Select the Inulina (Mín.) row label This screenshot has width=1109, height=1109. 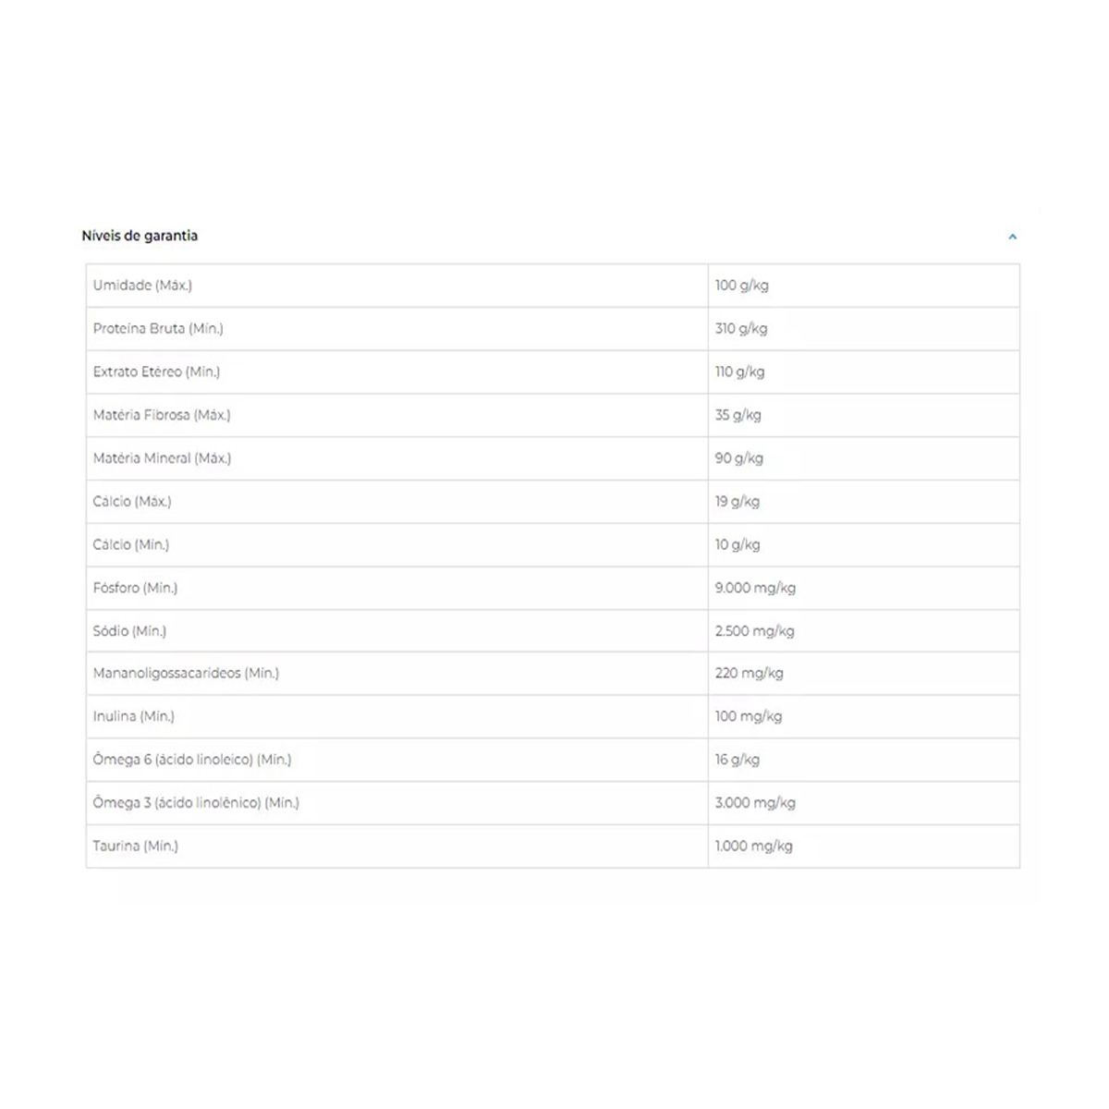pyautogui.click(x=133, y=716)
